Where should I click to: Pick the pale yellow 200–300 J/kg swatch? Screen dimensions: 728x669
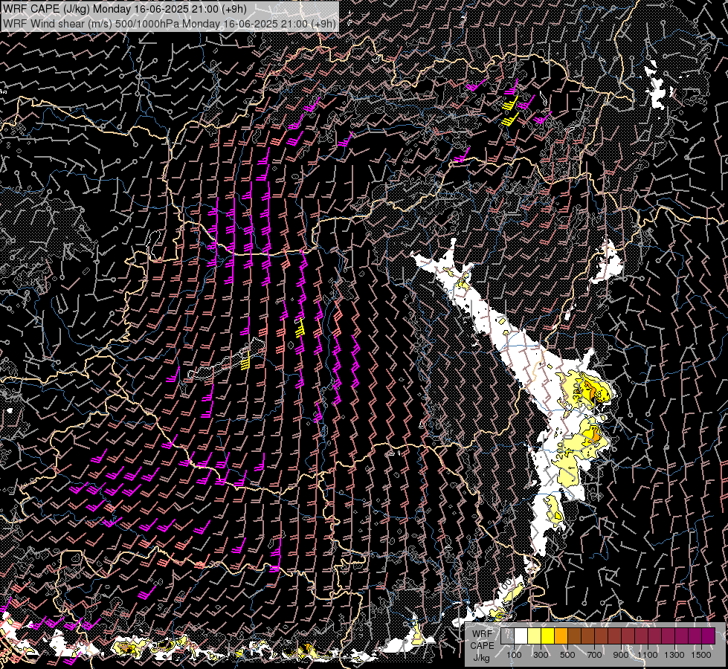(535, 636)
